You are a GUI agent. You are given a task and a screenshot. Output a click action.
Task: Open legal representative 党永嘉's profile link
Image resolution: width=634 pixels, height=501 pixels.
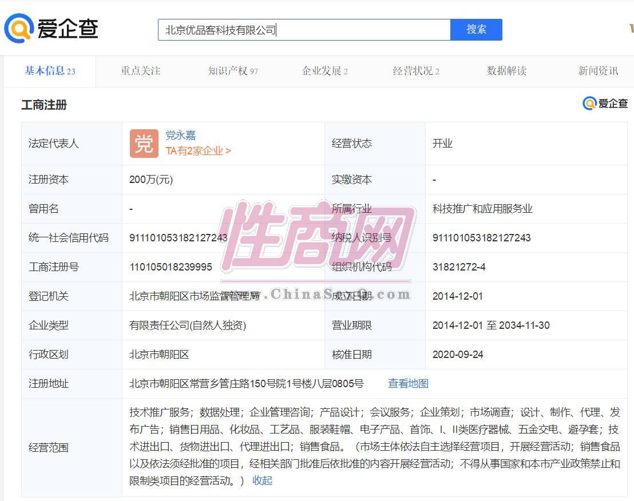click(180, 136)
